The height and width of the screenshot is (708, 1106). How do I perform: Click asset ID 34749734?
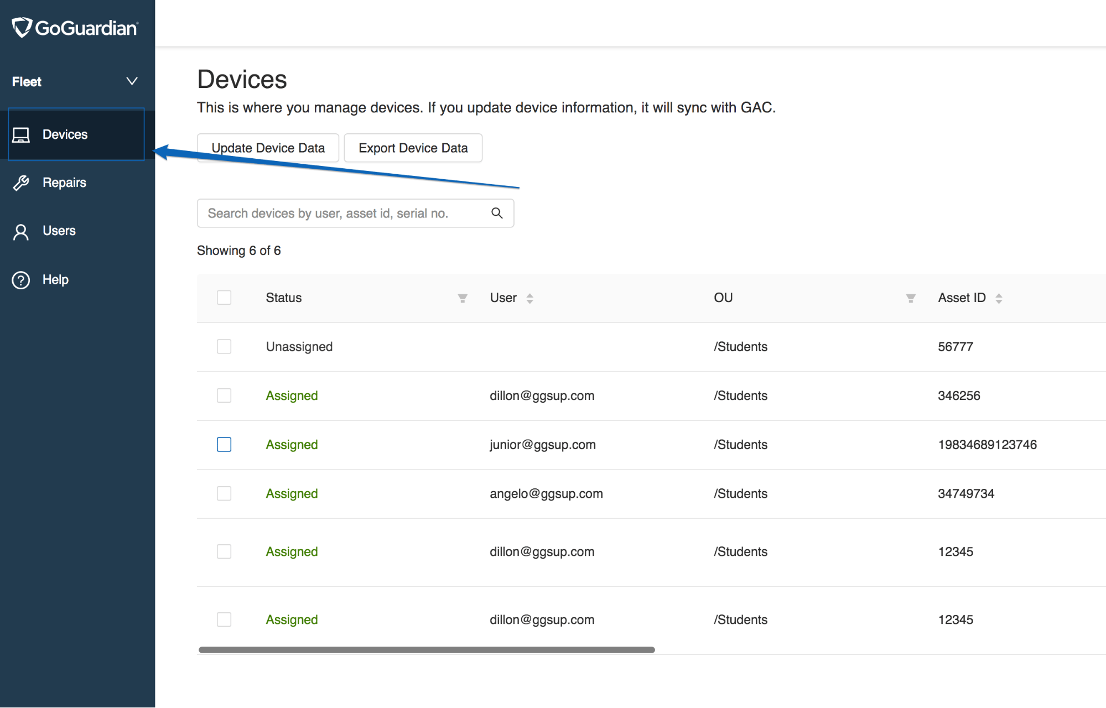pos(966,493)
